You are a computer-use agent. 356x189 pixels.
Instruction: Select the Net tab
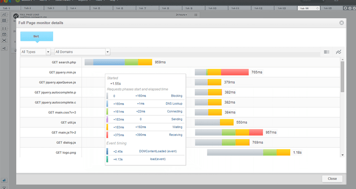coord(37,36)
